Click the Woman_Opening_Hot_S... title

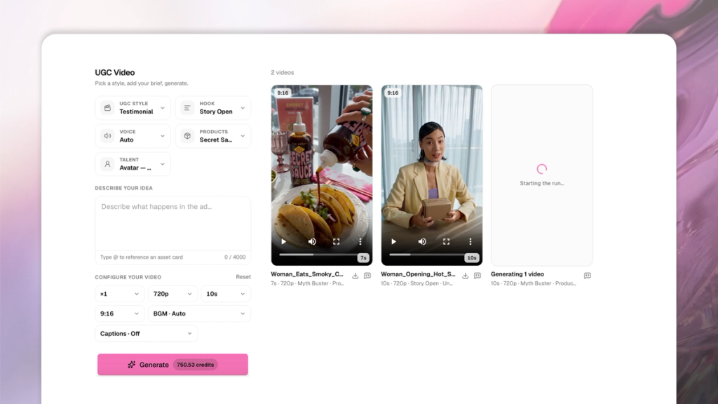click(418, 274)
